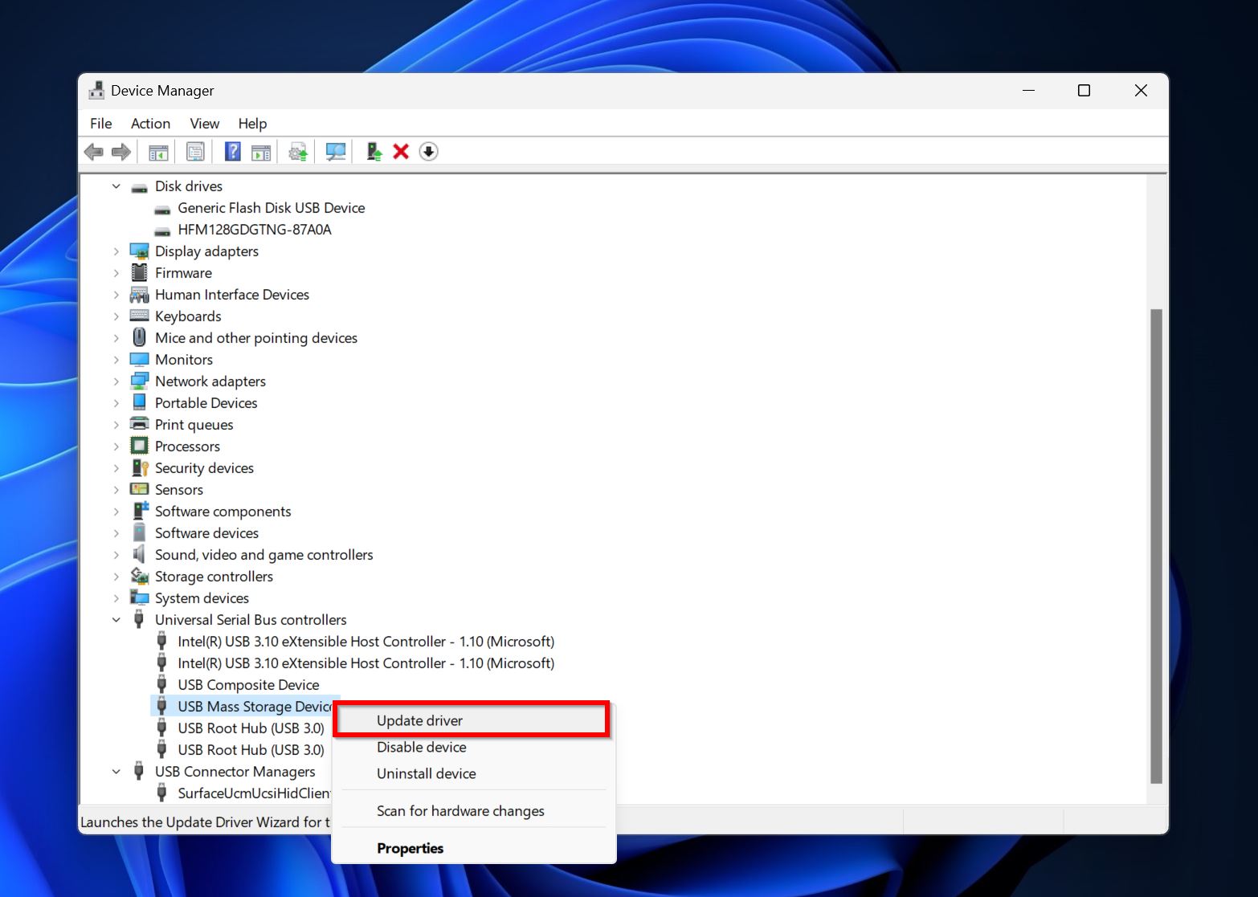The width and height of the screenshot is (1258, 897).
Task: Select USB Composite Device entry
Action: point(248,685)
